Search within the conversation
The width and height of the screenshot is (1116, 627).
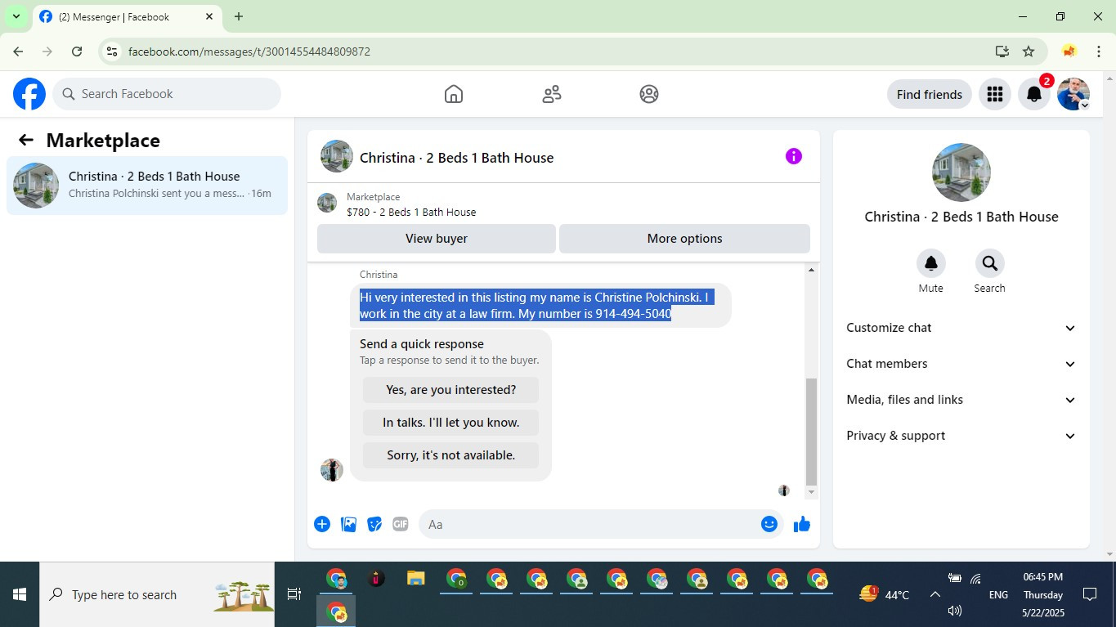[x=989, y=263]
